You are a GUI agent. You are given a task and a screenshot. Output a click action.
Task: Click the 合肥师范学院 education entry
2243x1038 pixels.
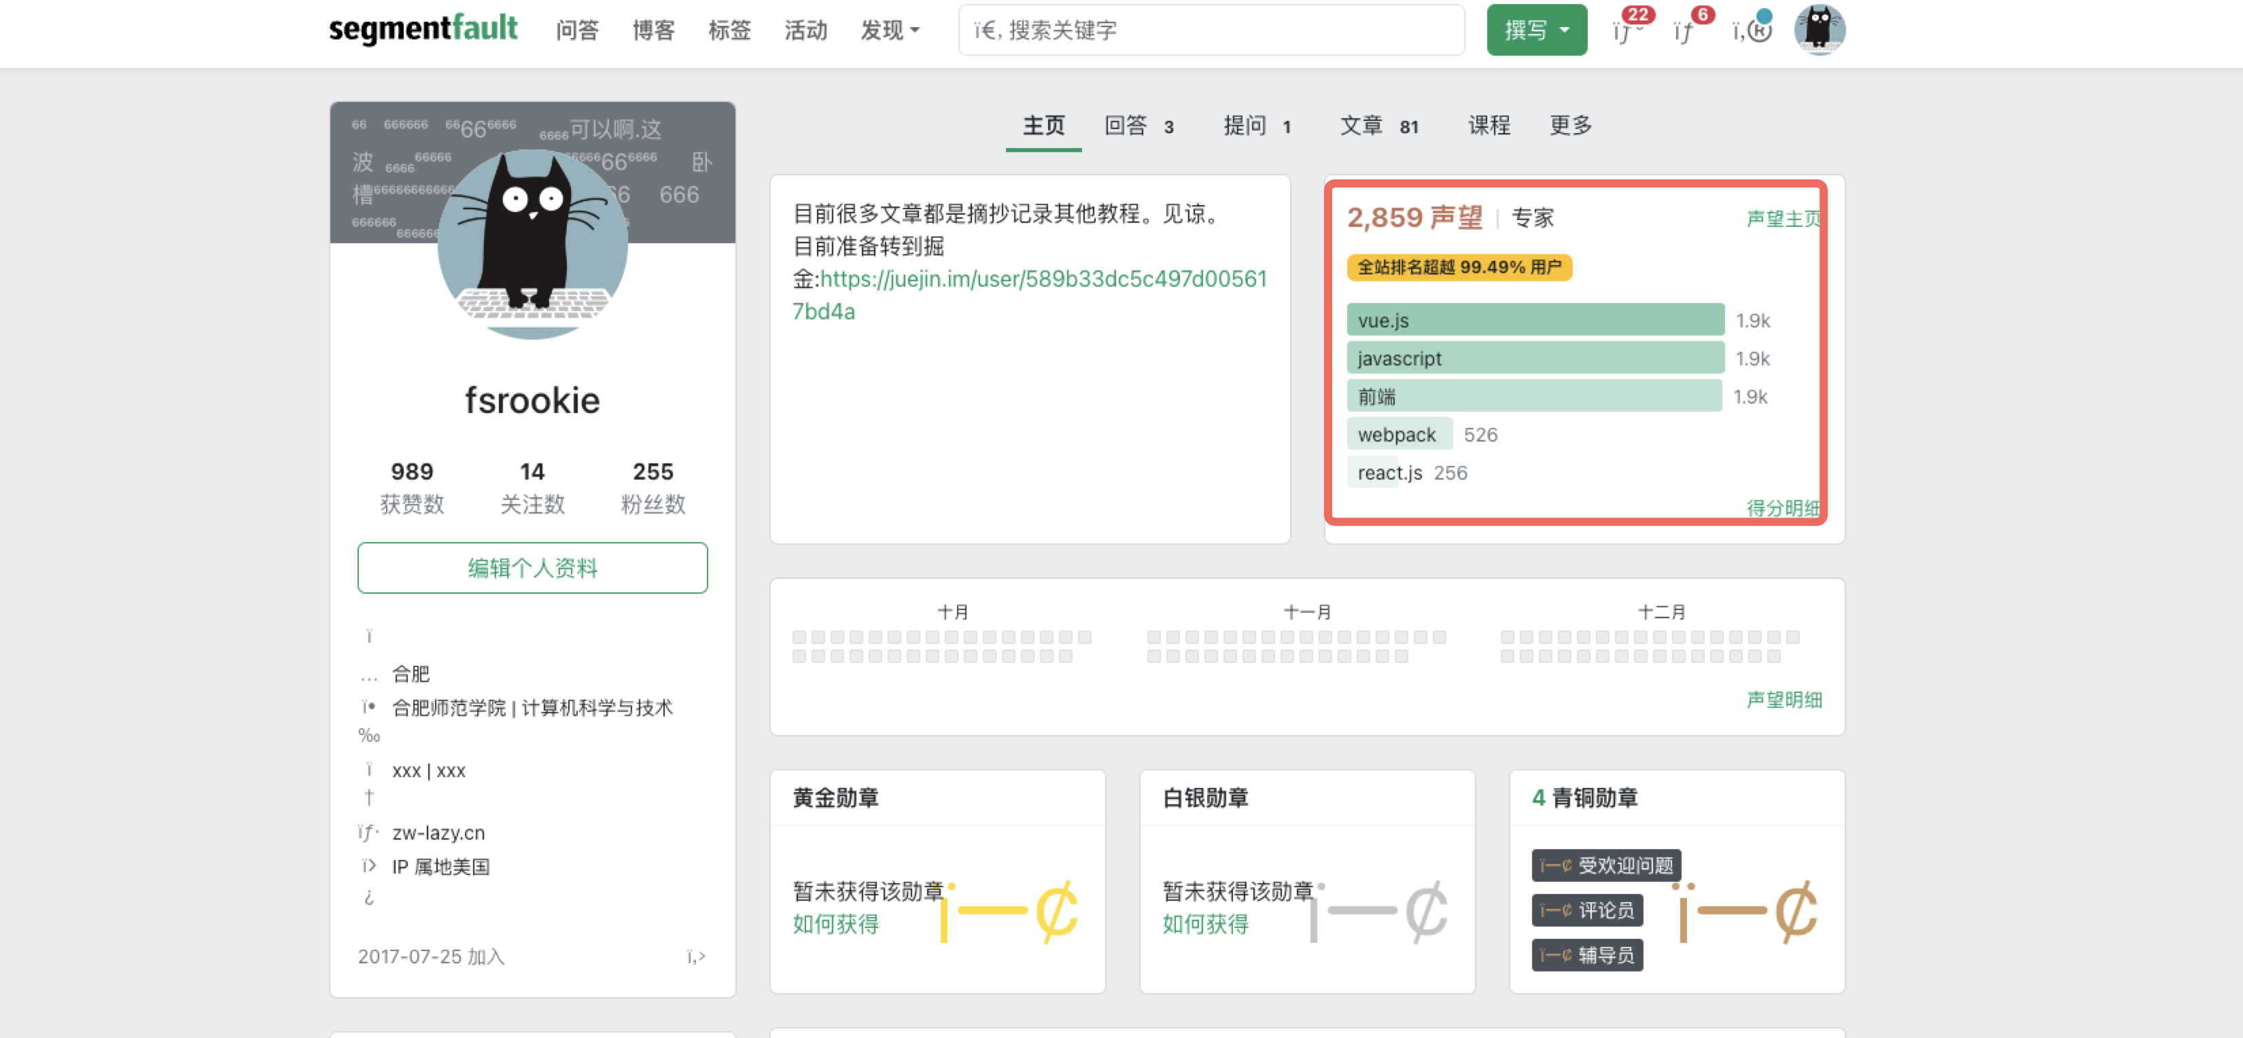(532, 709)
